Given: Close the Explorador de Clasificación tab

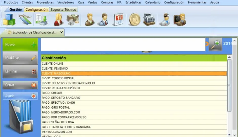Looking at the screenshot, I should [62, 32].
